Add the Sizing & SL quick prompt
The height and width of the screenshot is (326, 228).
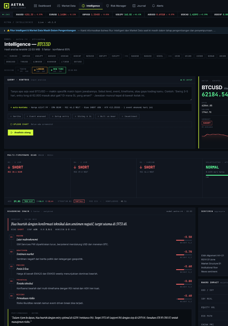click(x=83, y=116)
